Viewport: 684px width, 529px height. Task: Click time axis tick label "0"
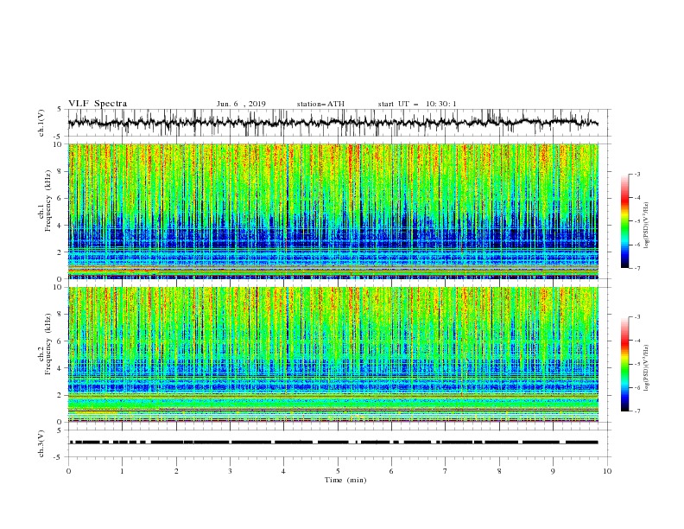coord(68,471)
